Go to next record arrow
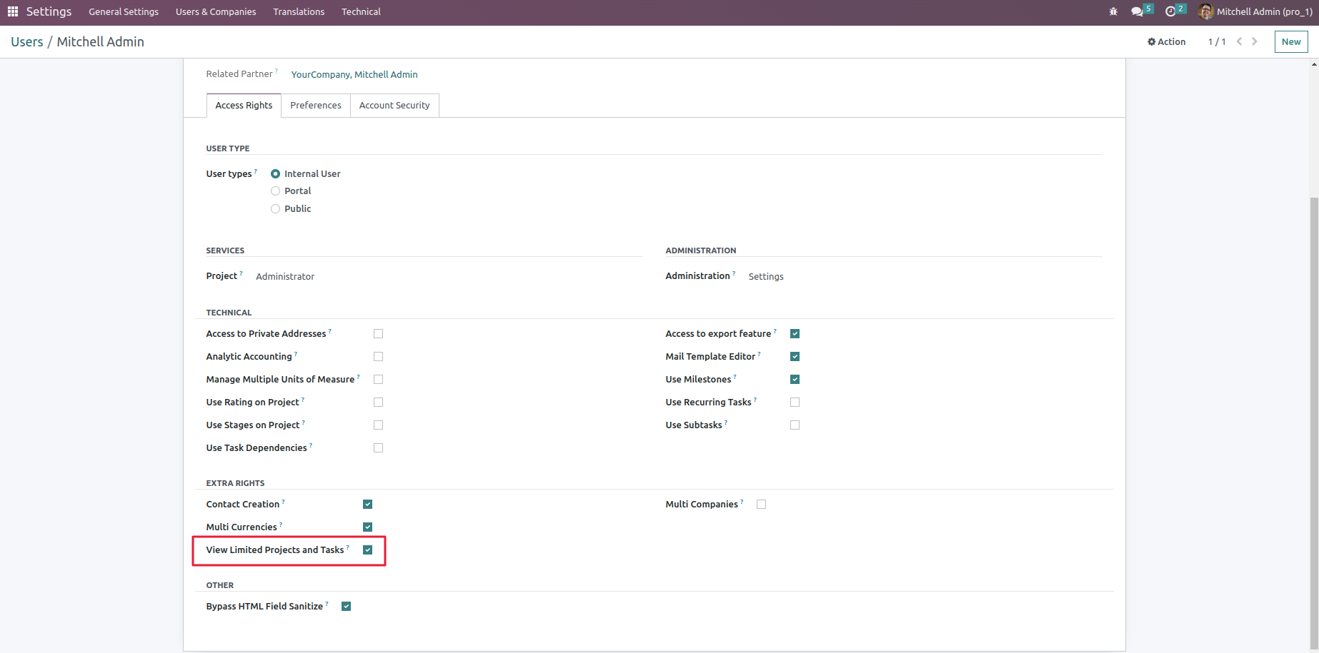This screenshot has height=653, width=1319. [1255, 41]
